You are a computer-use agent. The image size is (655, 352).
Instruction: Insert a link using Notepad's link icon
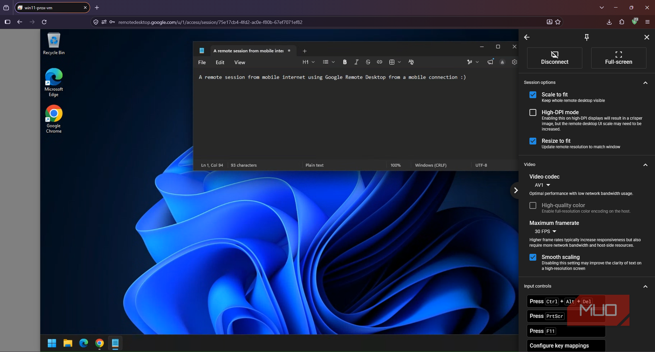tap(380, 62)
